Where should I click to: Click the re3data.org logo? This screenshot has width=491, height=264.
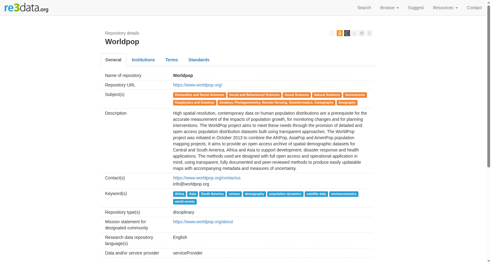26,8
